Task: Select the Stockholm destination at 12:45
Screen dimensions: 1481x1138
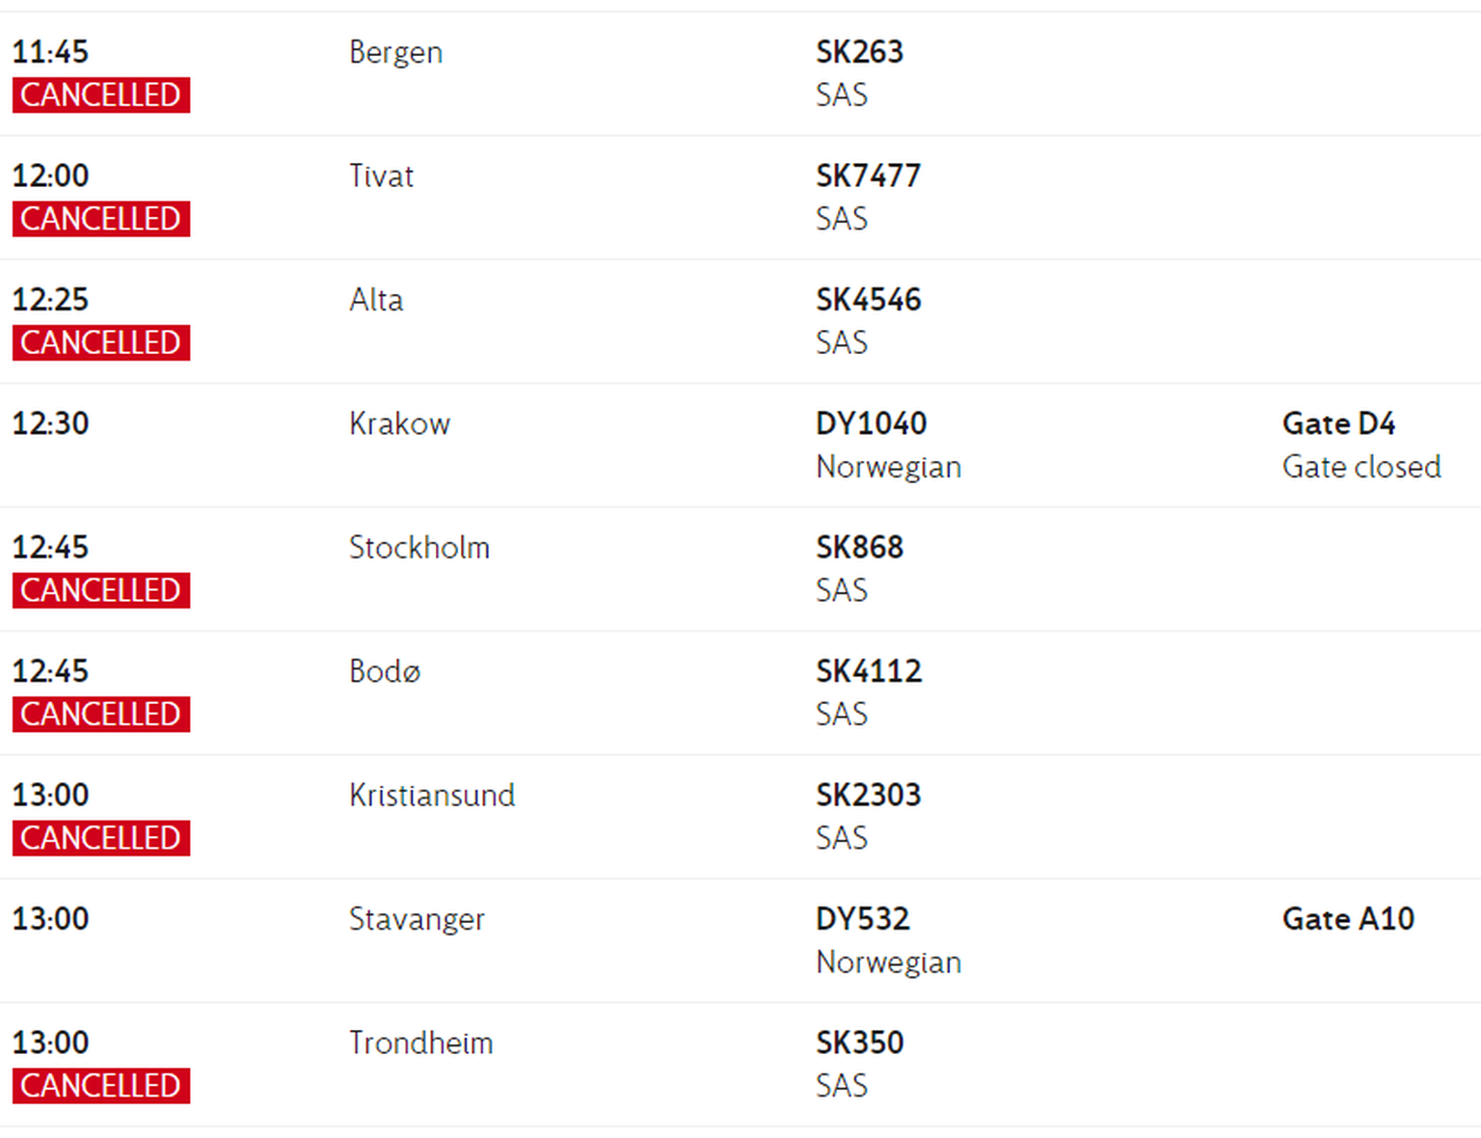Action: pyautogui.click(x=419, y=547)
